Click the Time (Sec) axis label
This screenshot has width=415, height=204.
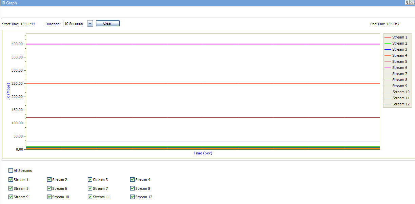pos(203,153)
